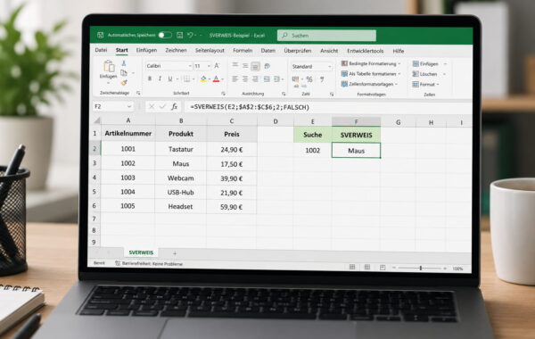Open the Daten ribbon tab

pos(267,51)
